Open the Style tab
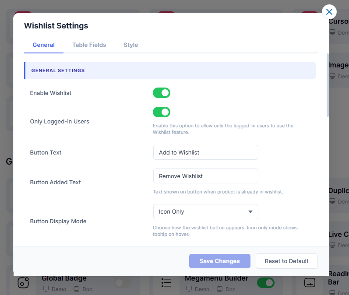This screenshot has width=349, height=295. (130, 45)
